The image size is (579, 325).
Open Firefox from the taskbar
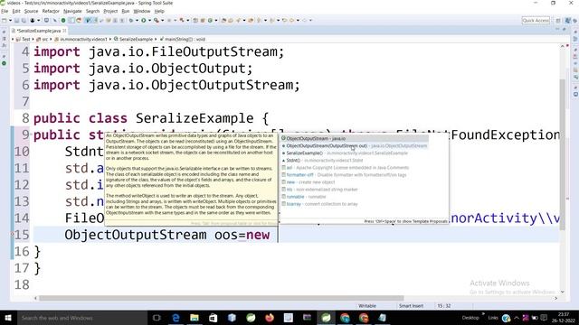(270, 318)
